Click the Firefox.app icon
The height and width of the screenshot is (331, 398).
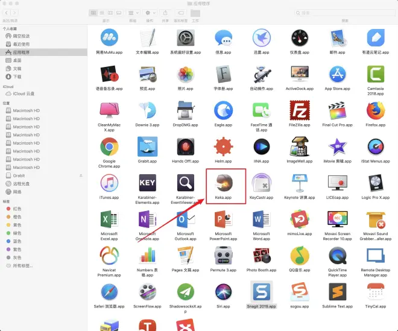[x=376, y=110]
